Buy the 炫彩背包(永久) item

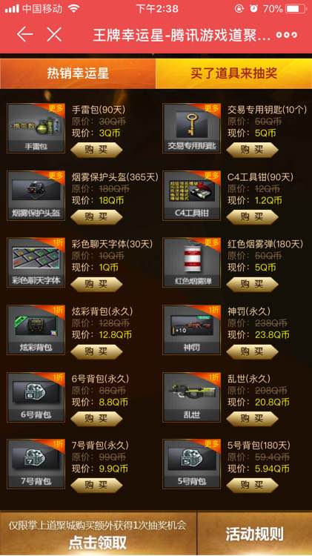[x=96, y=351]
